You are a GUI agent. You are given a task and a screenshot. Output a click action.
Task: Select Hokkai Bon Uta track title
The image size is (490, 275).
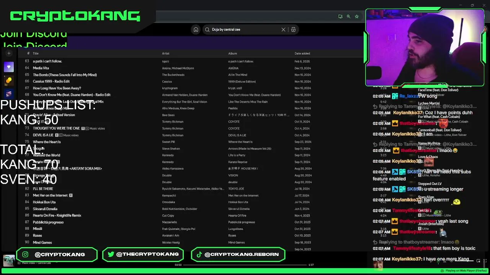coord(44,202)
